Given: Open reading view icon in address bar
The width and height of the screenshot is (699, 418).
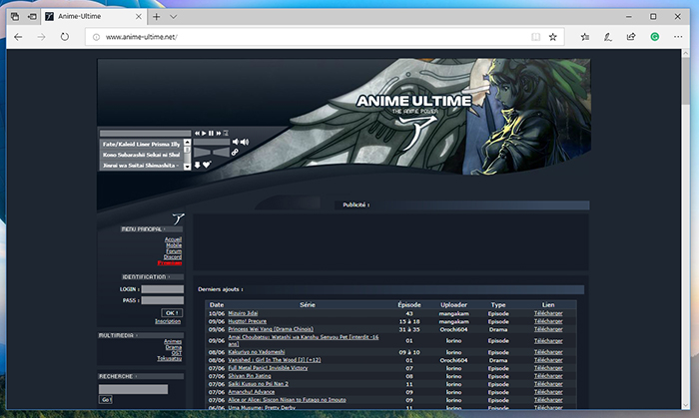Looking at the screenshot, I should pyautogui.click(x=536, y=37).
